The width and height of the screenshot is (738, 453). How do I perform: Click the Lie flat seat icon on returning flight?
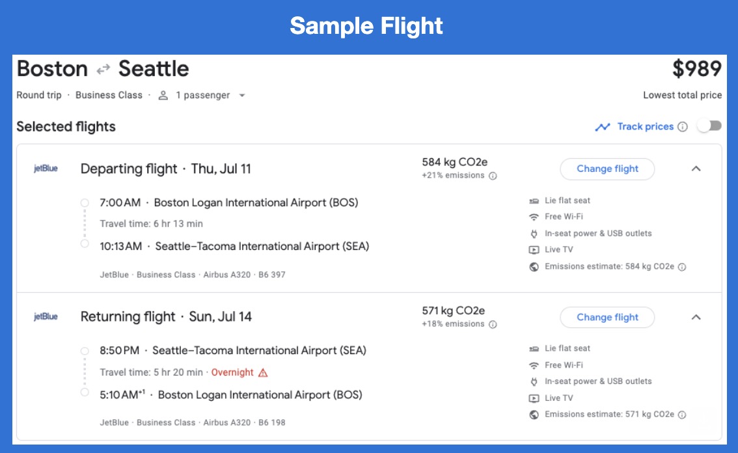click(534, 348)
